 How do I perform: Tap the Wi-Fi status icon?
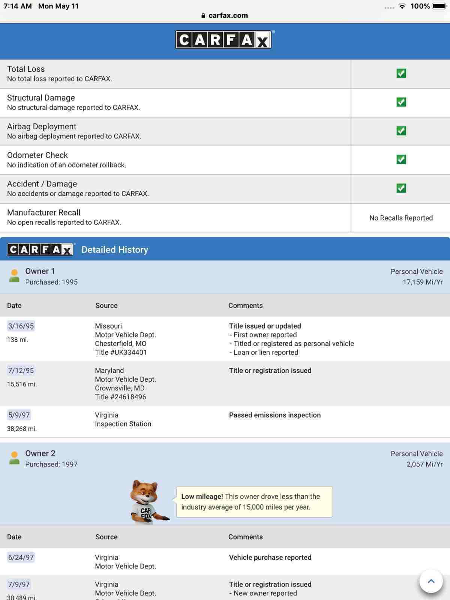point(402,6)
